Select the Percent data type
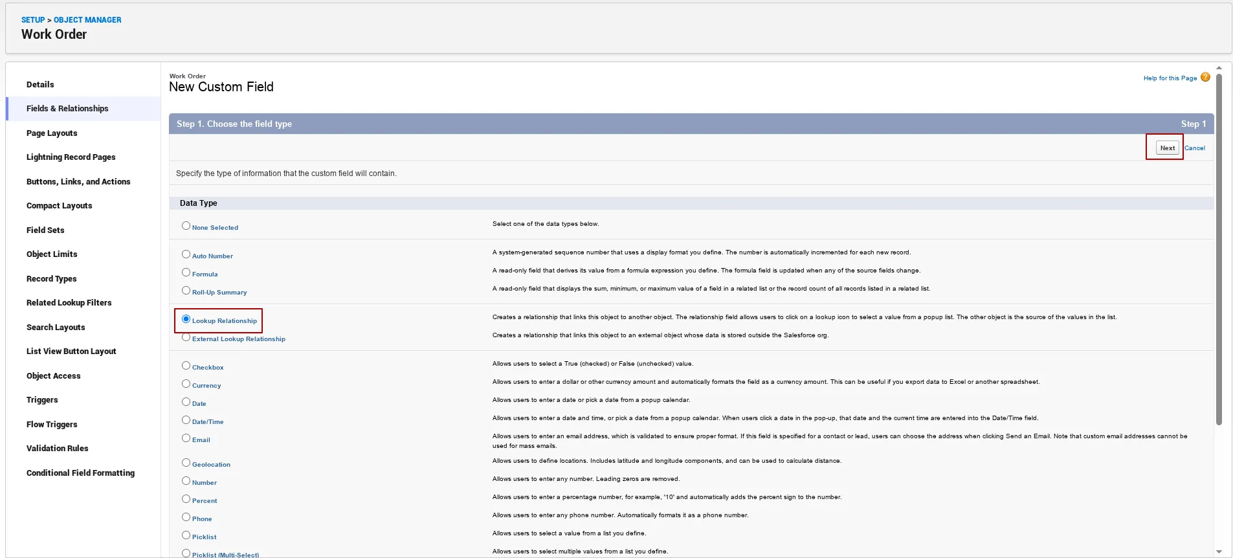Screen dimensions: 1233x558 click(186, 499)
